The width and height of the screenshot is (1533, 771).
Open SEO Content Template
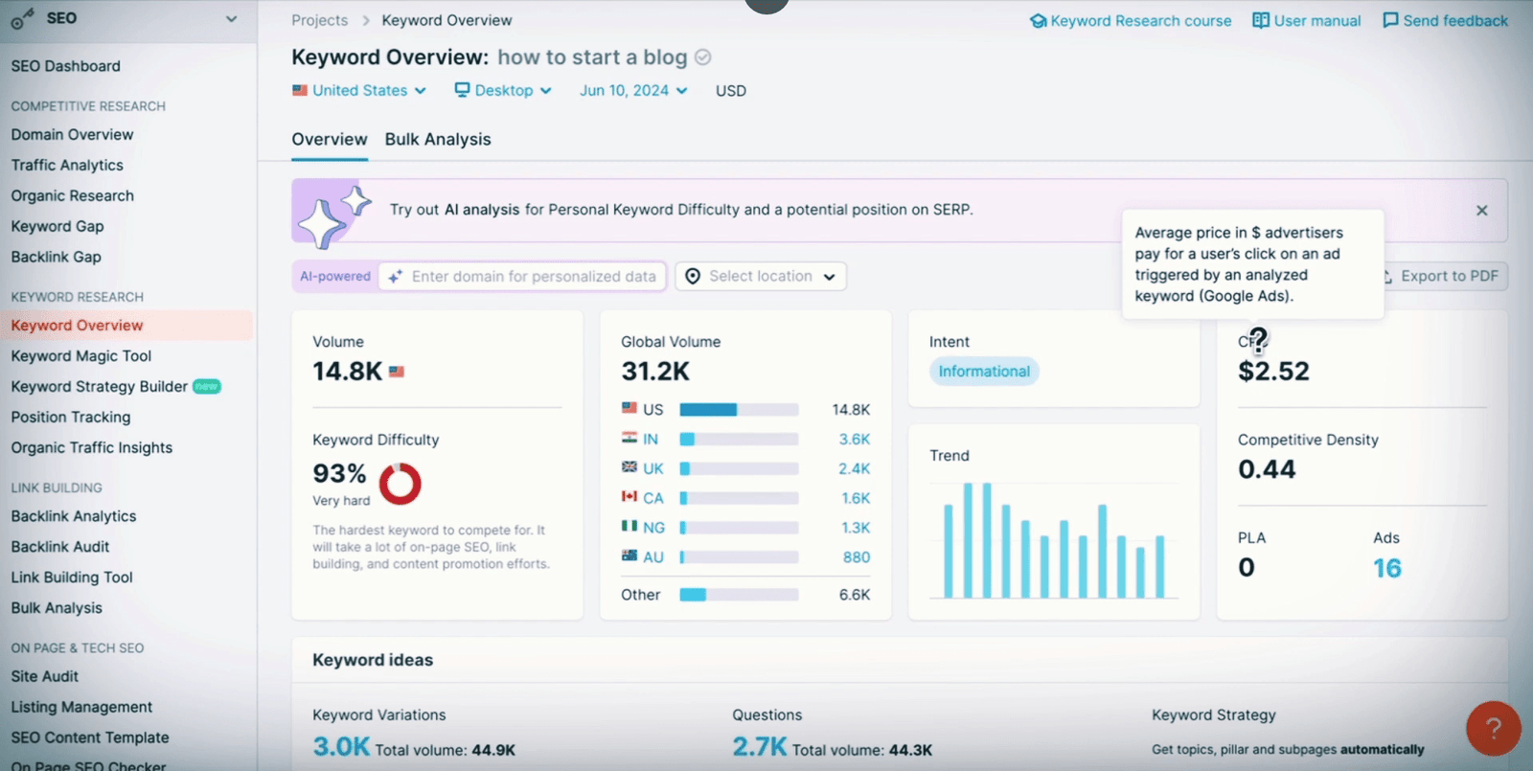click(x=90, y=737)
